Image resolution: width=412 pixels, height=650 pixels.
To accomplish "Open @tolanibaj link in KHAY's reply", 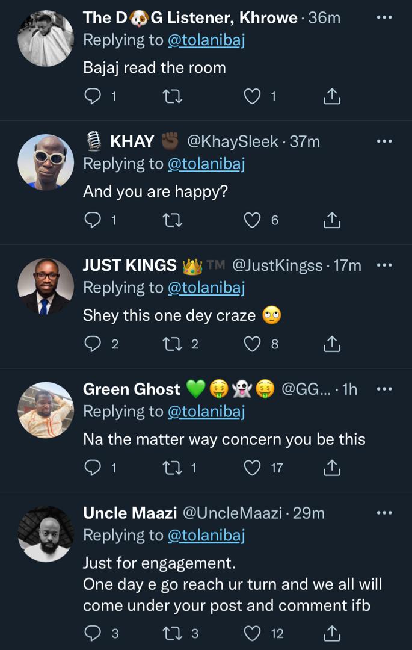I will (x=206, y=164).
